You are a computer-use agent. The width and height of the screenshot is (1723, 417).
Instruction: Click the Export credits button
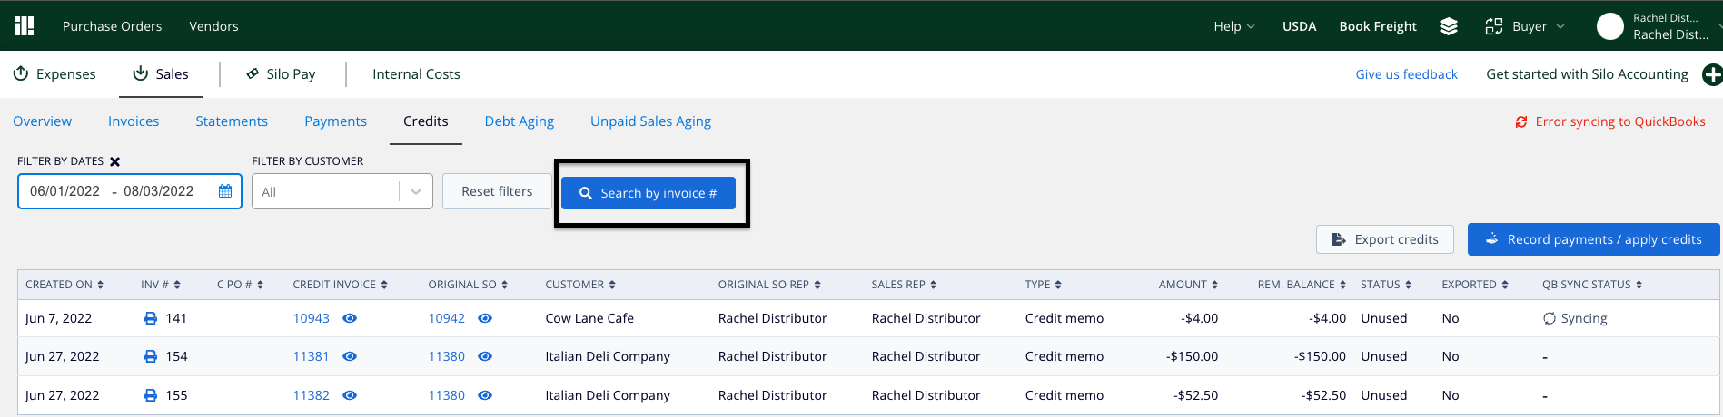[x=1385, y=239]
